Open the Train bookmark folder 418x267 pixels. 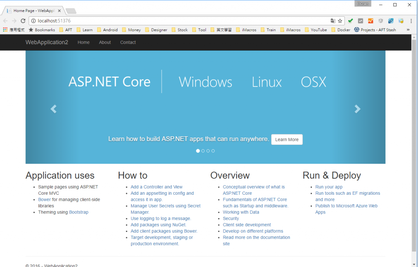(268, 30)
